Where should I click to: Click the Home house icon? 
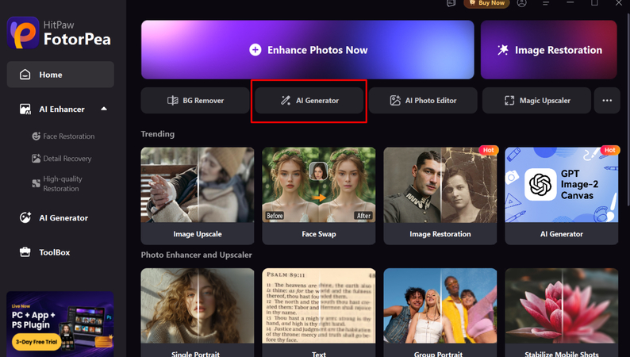click(x=25, y=75)
